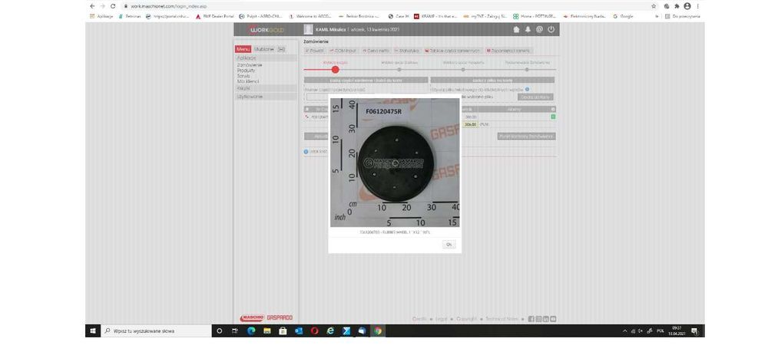Open the Credits footer link
Screen dimensions: 768x352
(419, 319)
